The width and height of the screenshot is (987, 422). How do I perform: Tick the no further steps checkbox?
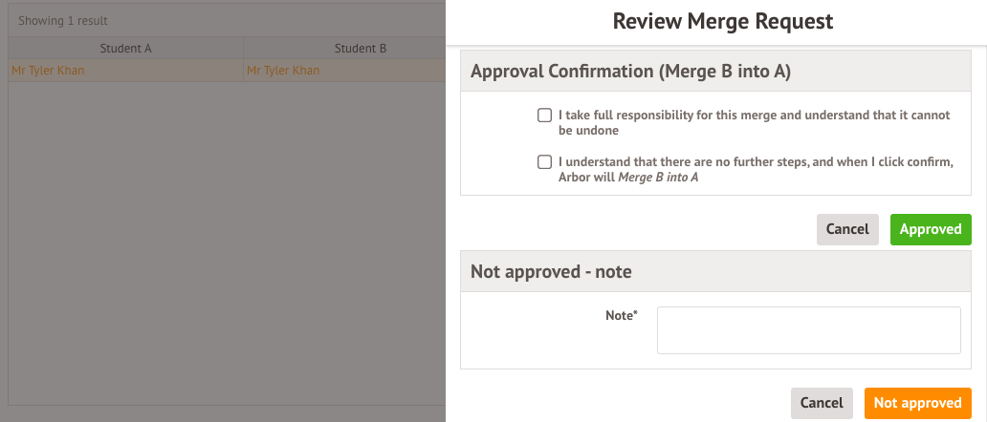(544, 162)
